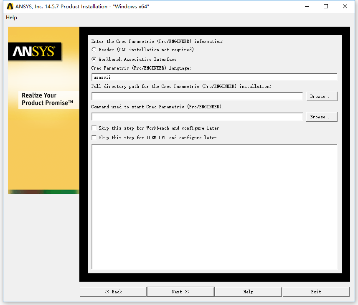Click the 'Realize Your Product Promise' text
The image size is (358, 305).
47,99
